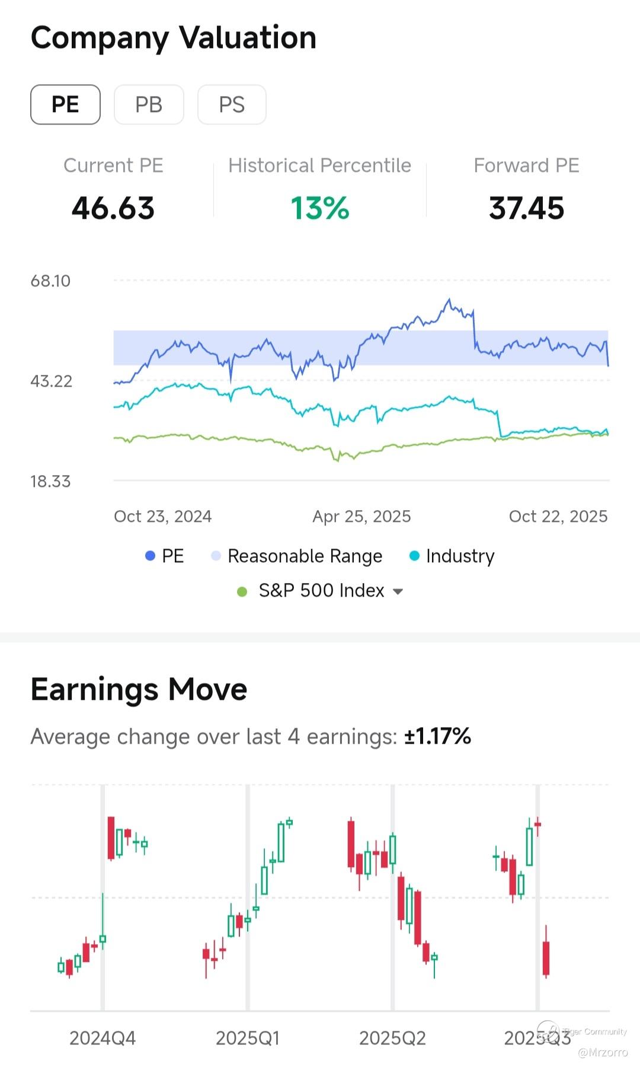
Task: Click the green S&P 500 Index legend dot
Action: pos(242,591)
